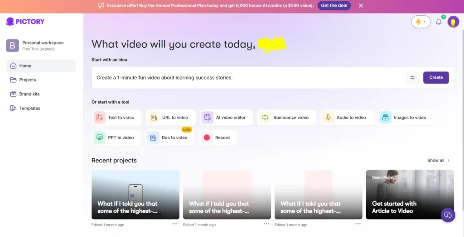Open the AI credits lightning dropdown
This screenshot has height=237, width=464.
click(x=420, y=22)
